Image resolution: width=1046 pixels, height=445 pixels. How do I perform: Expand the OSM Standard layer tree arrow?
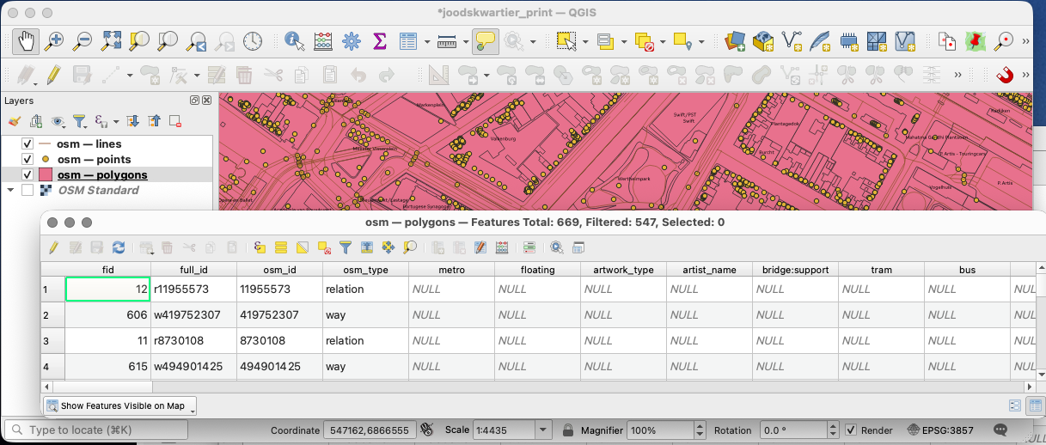click(x=9, y=190)
